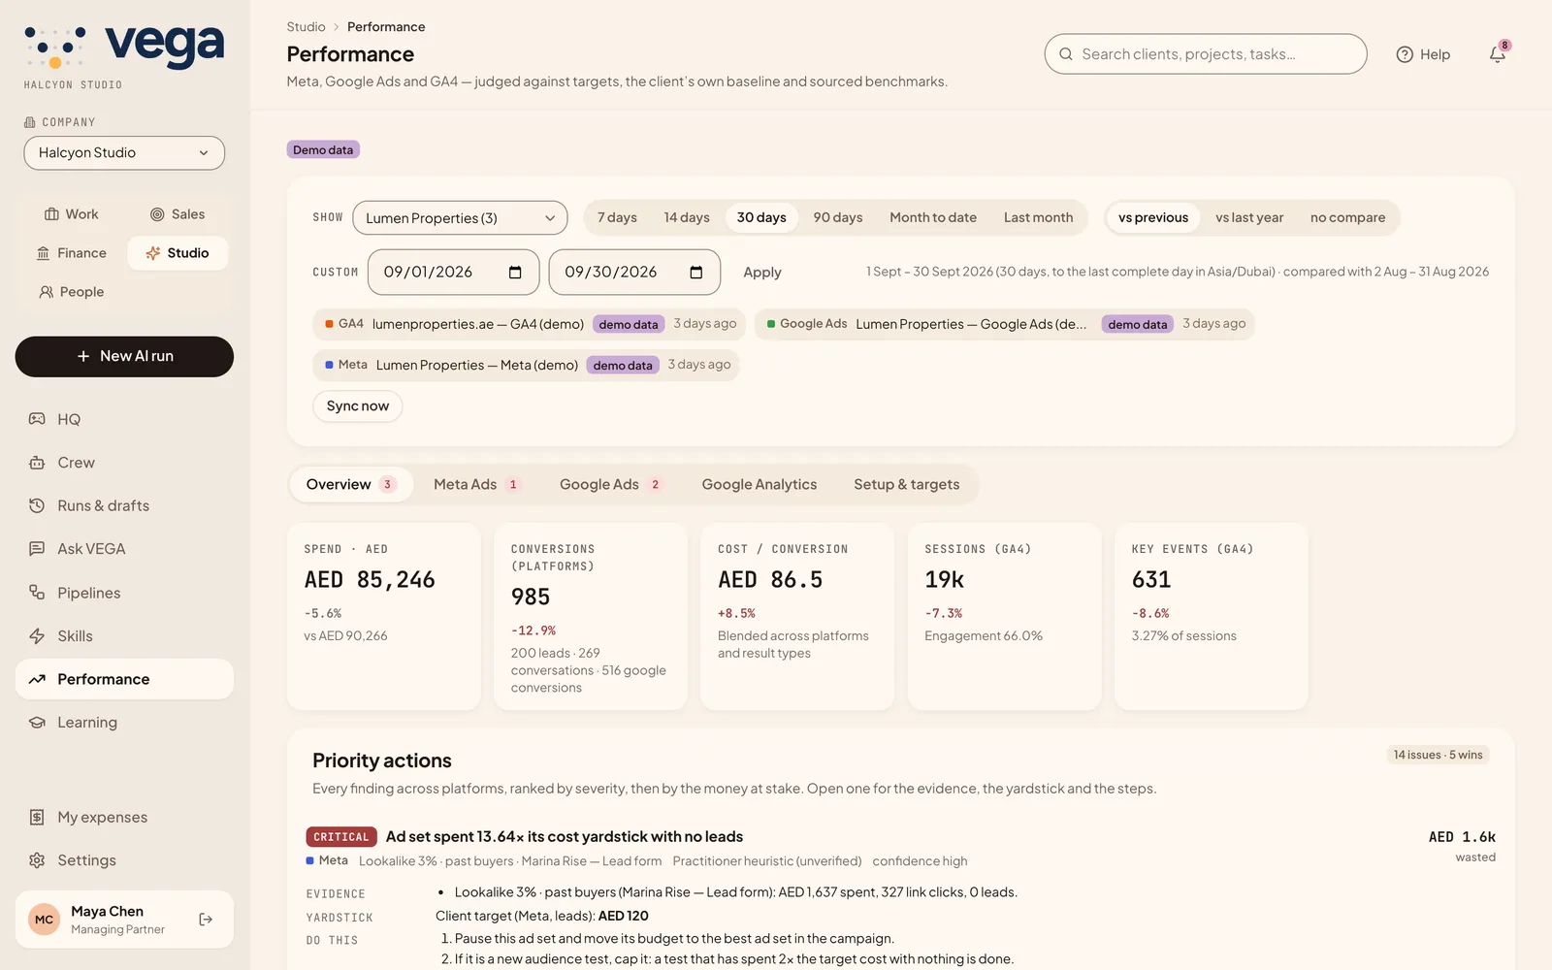Click the Learning graduation cap icon
Image resolution: width=1552 pixels, height=970 pixels.
pyautogui.click(x=37, y=723)
